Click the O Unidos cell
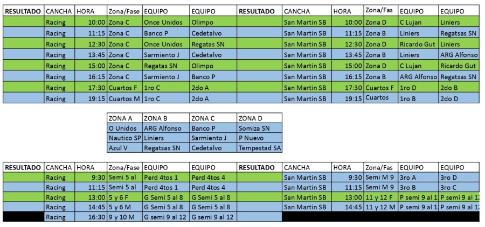The height and width of the screenshot is (227, 485). [124, 129]
